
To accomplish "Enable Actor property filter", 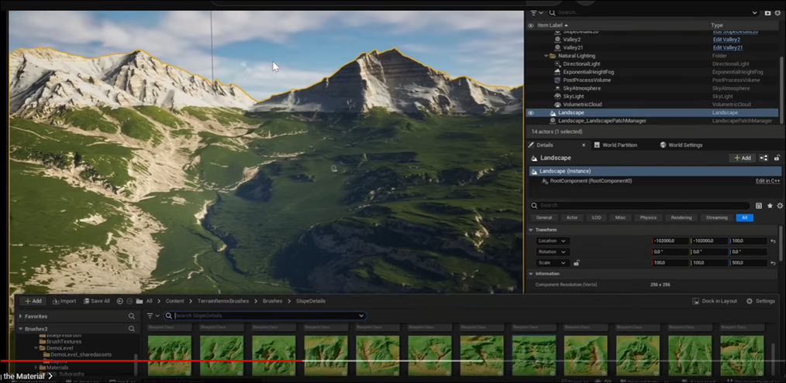I will pos(572,217).
